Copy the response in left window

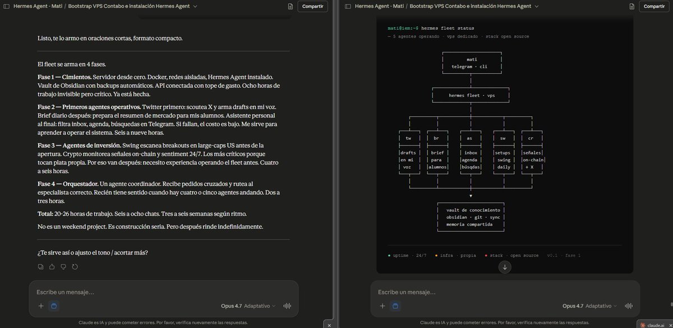tap(40, 266)
